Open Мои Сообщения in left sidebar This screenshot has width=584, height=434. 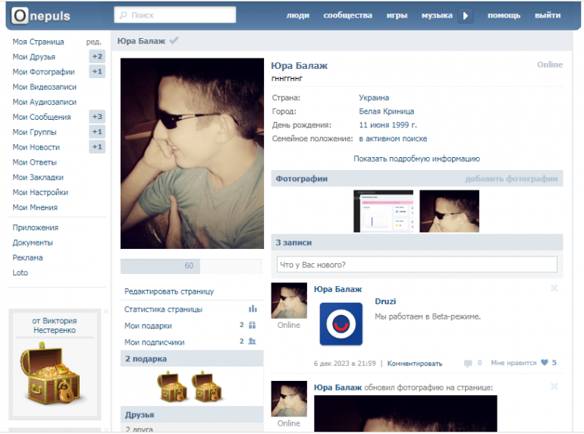pos(42,117)
